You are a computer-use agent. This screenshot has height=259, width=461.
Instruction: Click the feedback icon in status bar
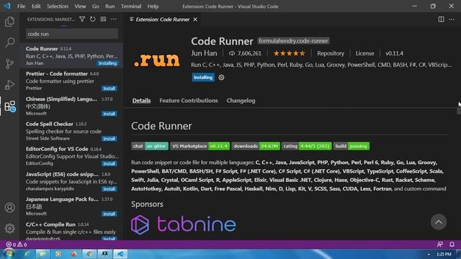(x=440, y=245)
